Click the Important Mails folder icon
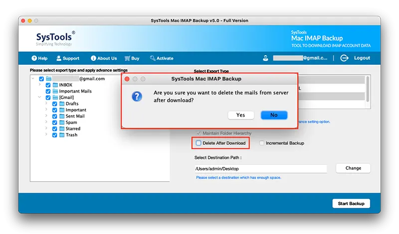The image size is (399, 234). tap(55, 91)
